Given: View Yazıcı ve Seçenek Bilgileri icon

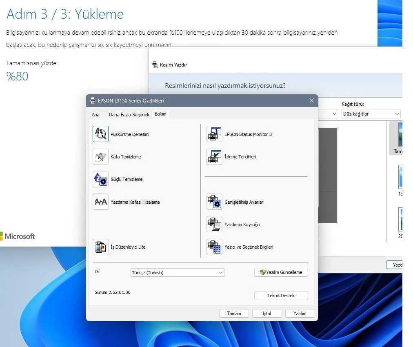Looking at the screenshot, I should click(x=214, y=247).
